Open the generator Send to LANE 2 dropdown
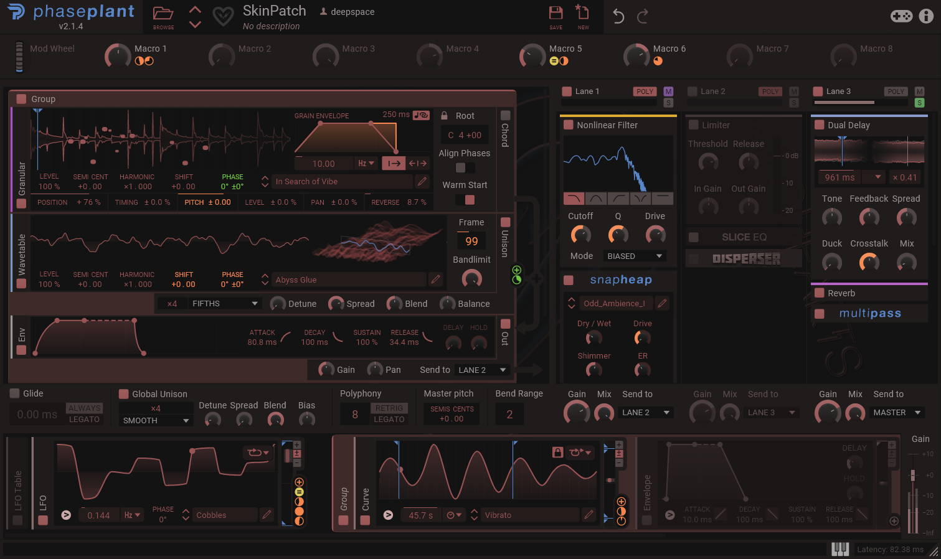This screenshot has height=559, width=941. point(483,370)
